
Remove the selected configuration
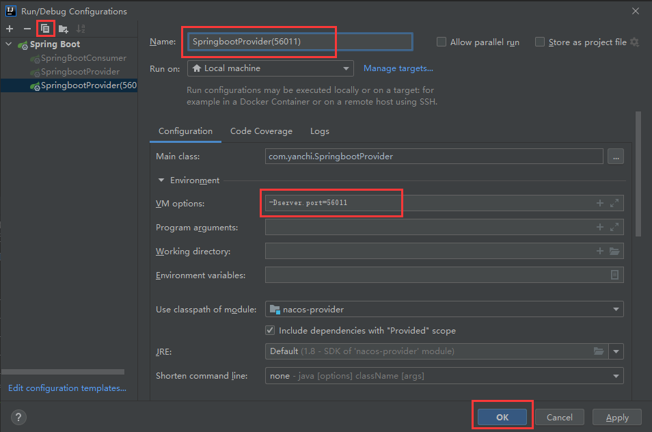click(27, 29)
